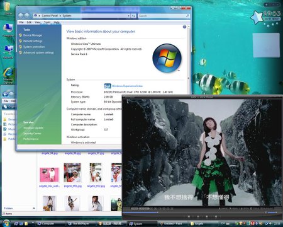This screenshot has width=283, height=227.
Task: Click next track button in KMPlayer
Action: [216, 216]
